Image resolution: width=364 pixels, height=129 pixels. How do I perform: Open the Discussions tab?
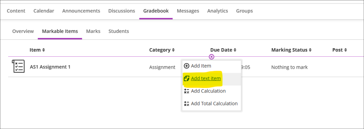coord(122,11)
